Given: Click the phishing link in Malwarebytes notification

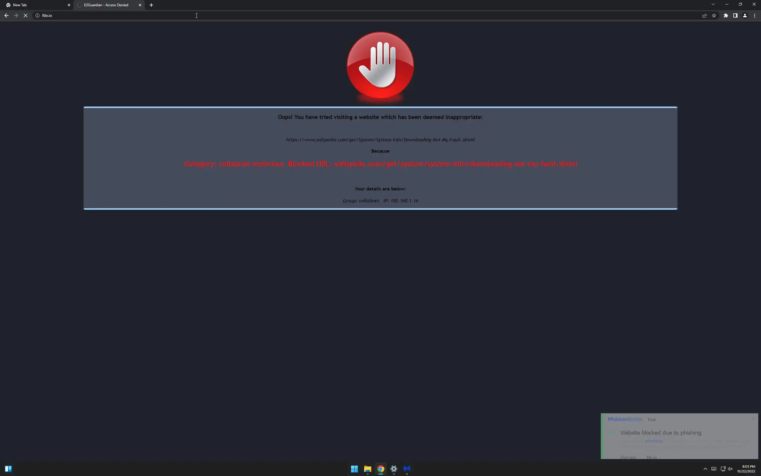Looking at the screenshot, I should 653,441.
